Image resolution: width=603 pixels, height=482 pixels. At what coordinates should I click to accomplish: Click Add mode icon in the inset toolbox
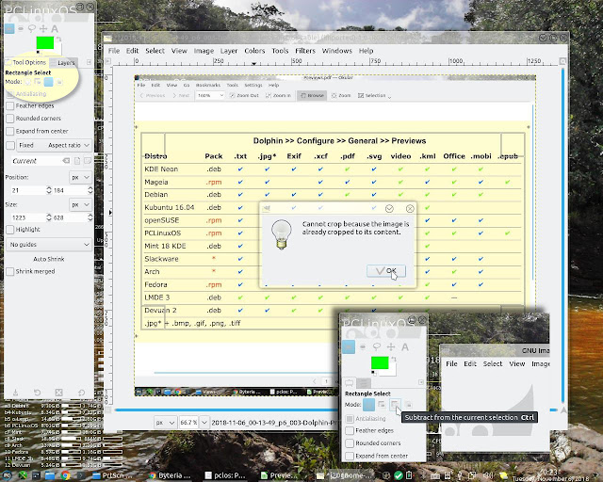pos(382,405)
